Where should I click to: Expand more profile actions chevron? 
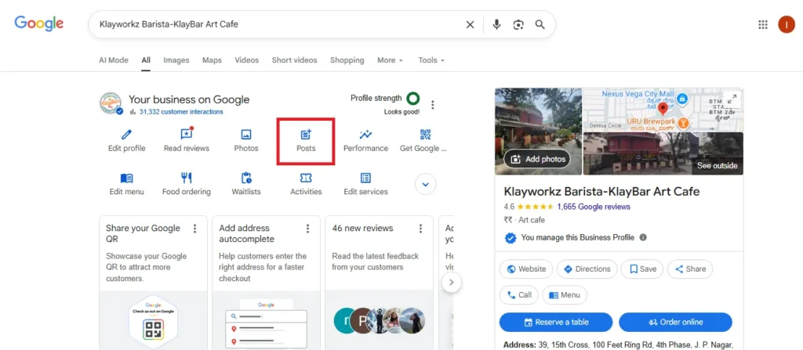(x=426, y=184)
